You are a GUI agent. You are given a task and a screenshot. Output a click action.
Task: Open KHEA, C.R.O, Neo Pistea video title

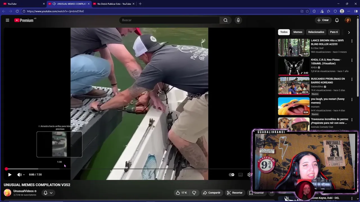point(326,61)
